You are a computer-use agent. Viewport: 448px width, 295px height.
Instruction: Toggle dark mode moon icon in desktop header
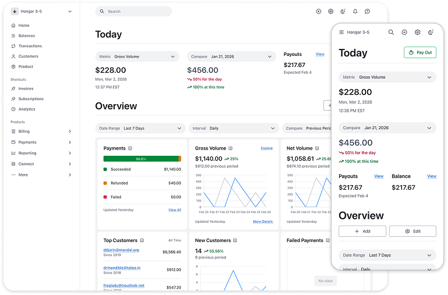(343, 12)
